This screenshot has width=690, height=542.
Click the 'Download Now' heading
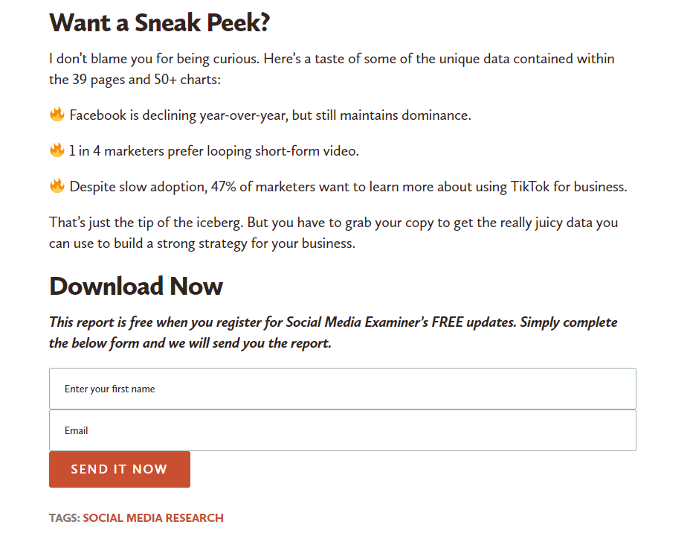point(136,286)
